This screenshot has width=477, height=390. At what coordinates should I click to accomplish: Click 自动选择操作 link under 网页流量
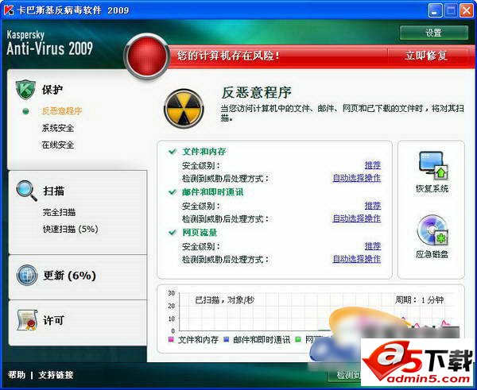(357, 259)
